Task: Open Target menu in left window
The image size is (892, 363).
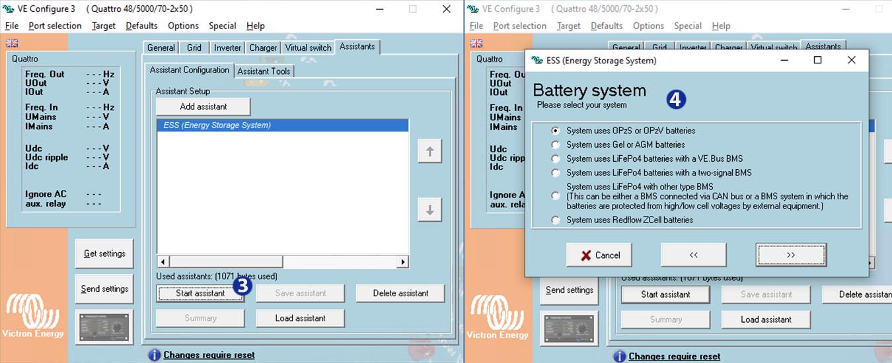Action: pyautogui.click(x=104, y=26)
